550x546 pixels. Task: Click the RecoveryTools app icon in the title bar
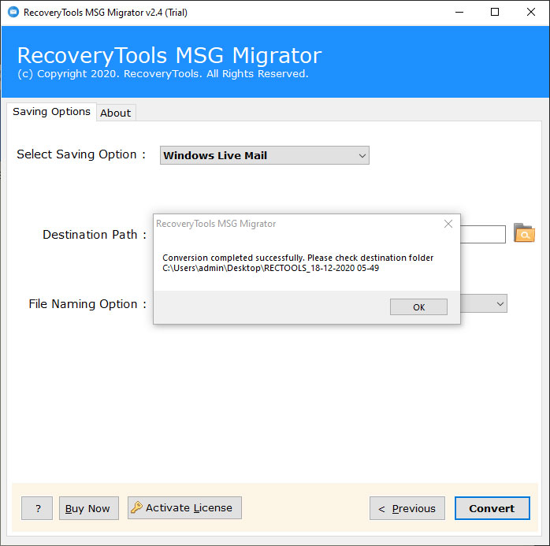tap(13, 12)
